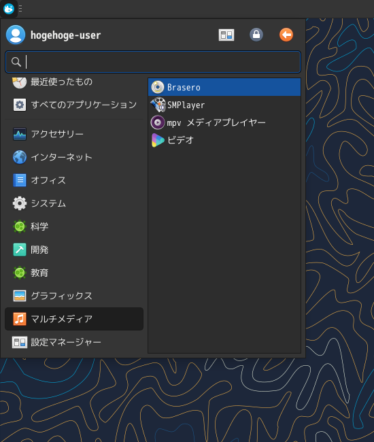Viewport: 374px width, 442px height.
Task: Select the システム category
Action: click(74, 203)
